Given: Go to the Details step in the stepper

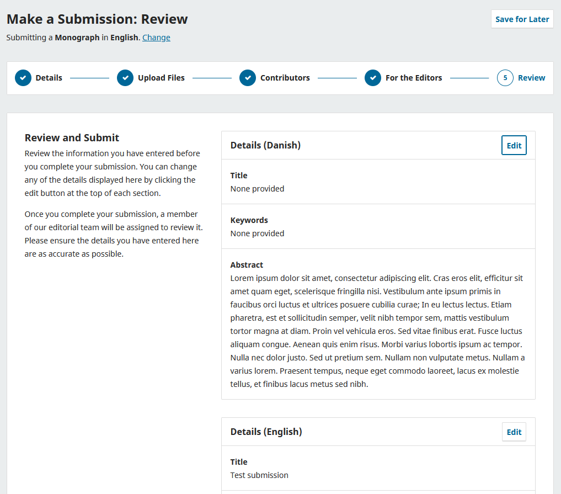Looking at the screenshot, I should coord(48,78).
